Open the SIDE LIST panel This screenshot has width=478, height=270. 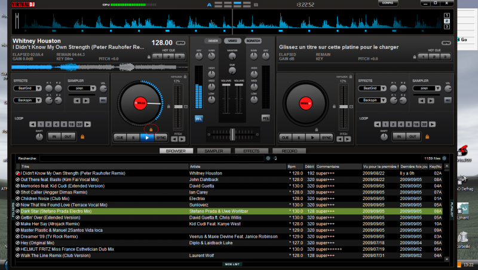(232, 264)
